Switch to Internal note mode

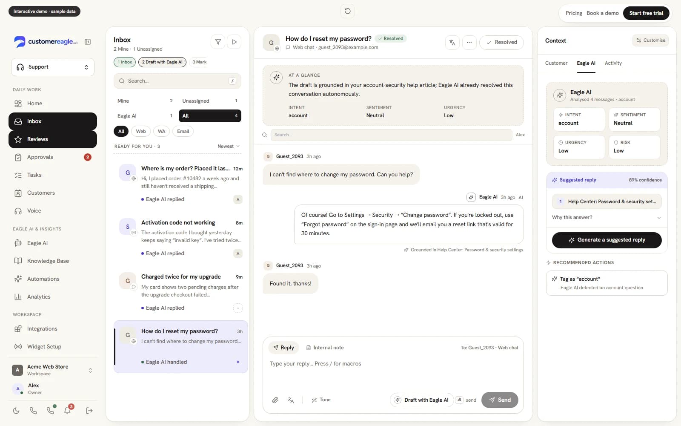click(x=325, y=348)
